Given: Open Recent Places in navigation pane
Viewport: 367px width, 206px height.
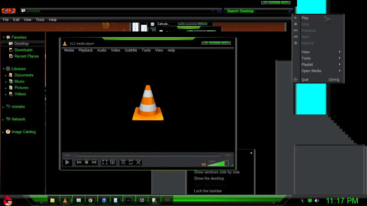Looking at the screenshot, I should pos(27,56).
